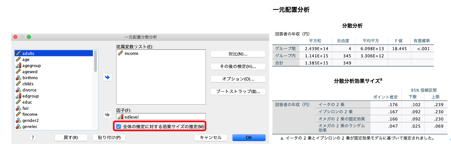
Task: Select the age variable row
Action: tap(54, 59)
